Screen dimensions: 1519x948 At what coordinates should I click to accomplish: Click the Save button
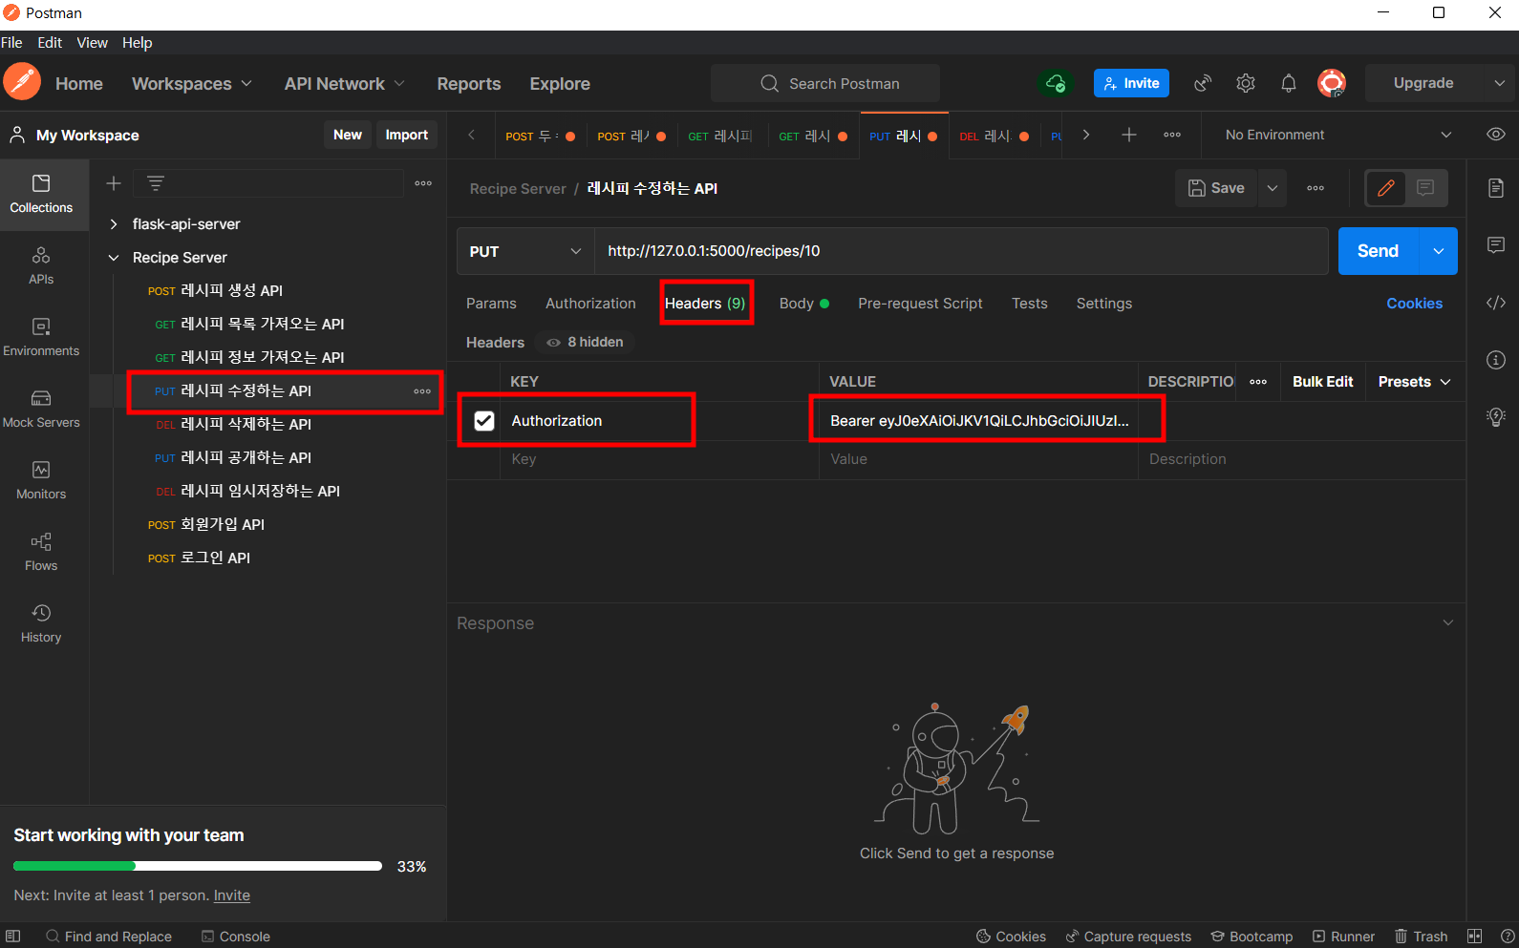tap(1217, 188)
